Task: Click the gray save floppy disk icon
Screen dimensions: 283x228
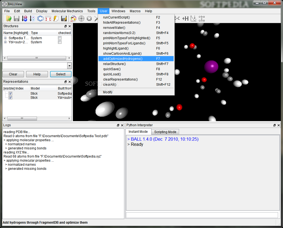Action: 17,19
